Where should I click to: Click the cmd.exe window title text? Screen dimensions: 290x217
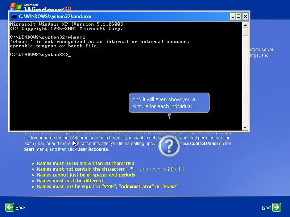tap(55, 16)
